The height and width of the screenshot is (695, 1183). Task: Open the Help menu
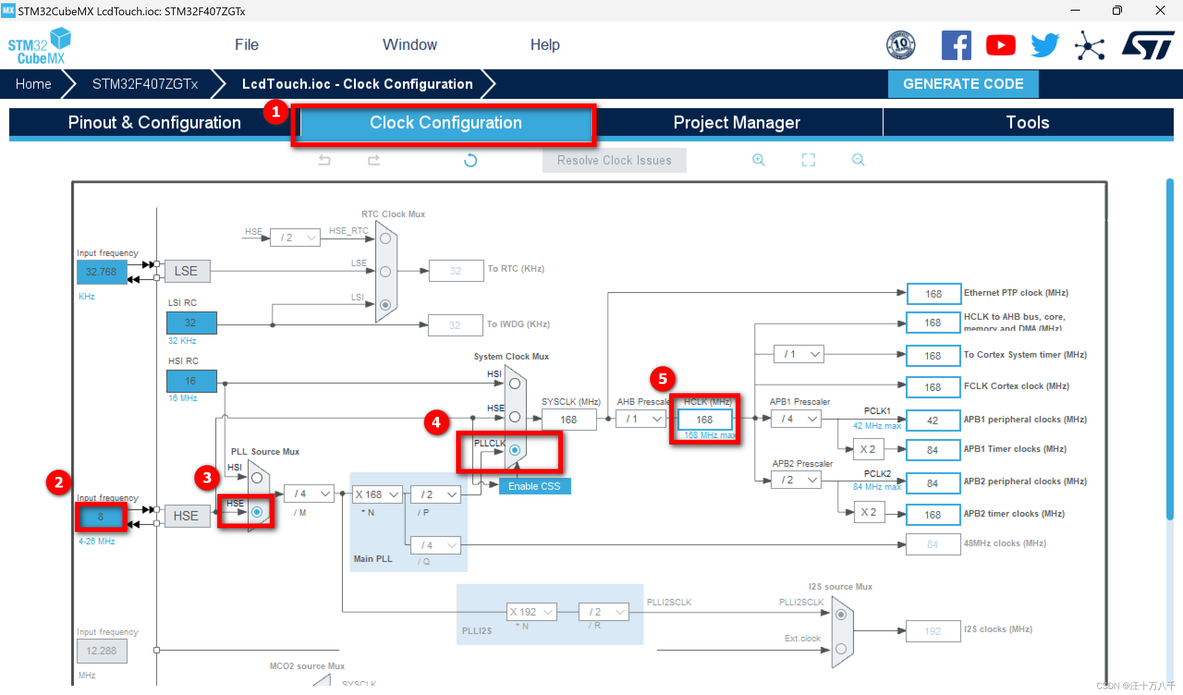pyautogui.click(x=545, y=45)
